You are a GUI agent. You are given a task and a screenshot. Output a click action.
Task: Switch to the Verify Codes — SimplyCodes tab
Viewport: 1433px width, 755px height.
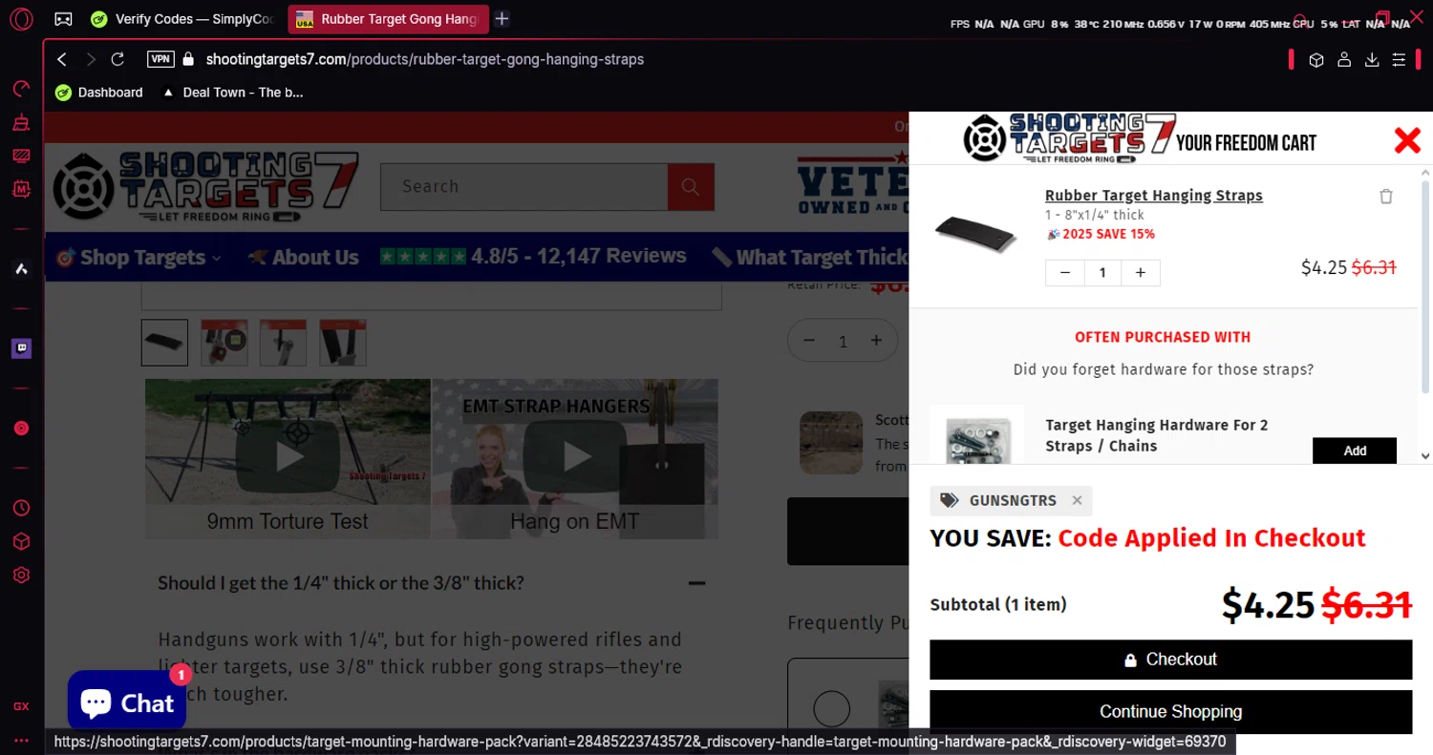tap(182, 18)
